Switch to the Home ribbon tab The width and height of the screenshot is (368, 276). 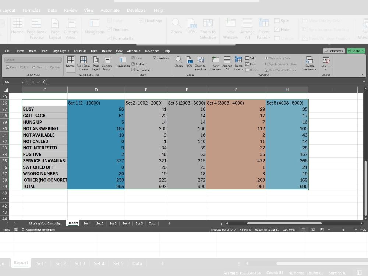(20, 51)
